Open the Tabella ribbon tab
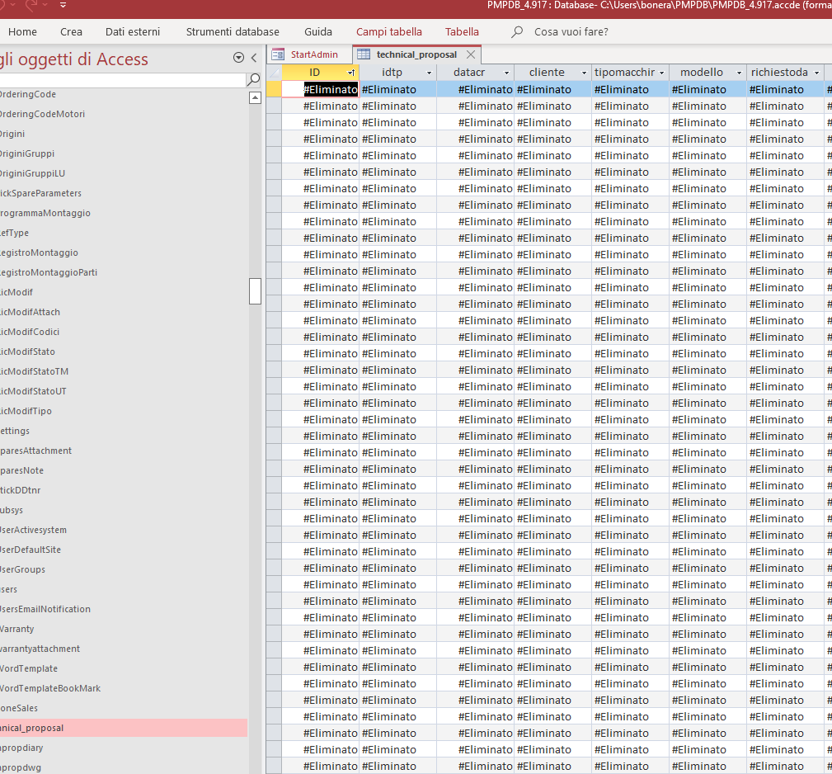Viewport: 832px width, 774px height. pyautogui.click(x=462, y=32)
